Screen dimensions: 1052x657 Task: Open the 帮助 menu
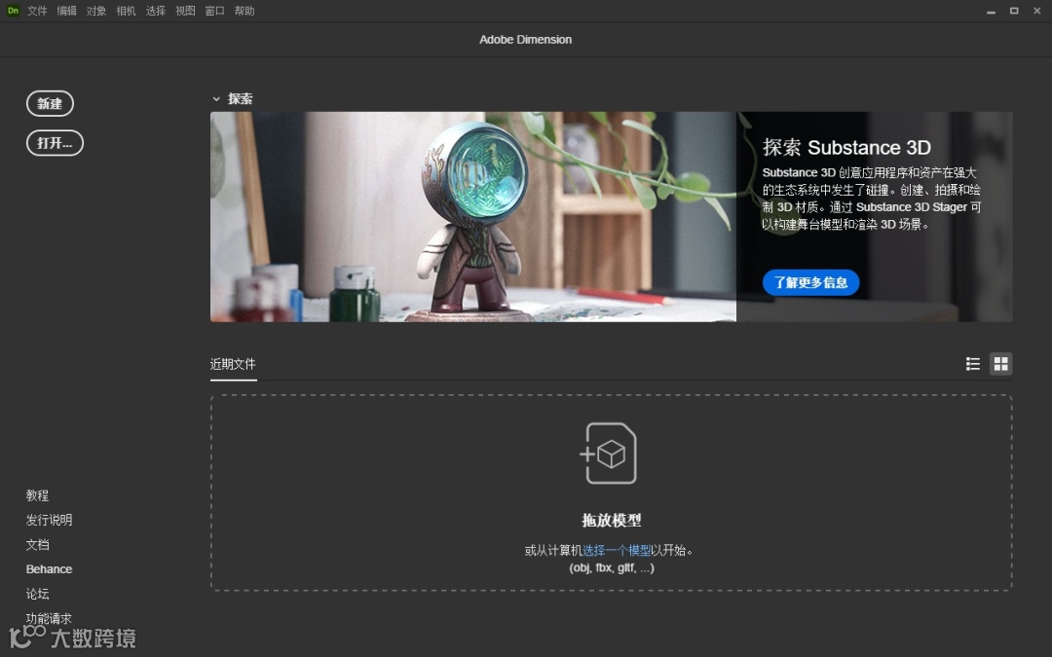tap(244, 11)
